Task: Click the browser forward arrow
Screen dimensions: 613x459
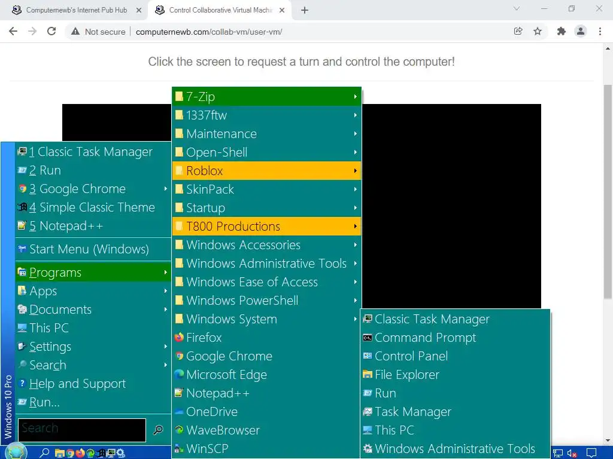Action: click(32, 31)
